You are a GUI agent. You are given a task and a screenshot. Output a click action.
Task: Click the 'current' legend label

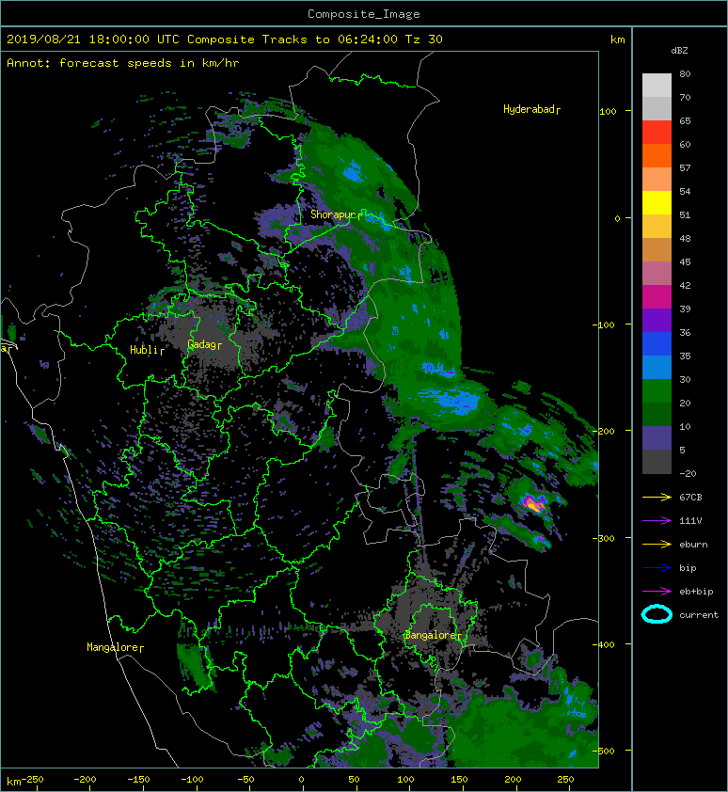(699, 615)
